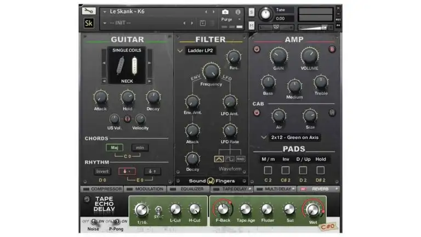Click the guitar Attack knob

tap(100, 97)
